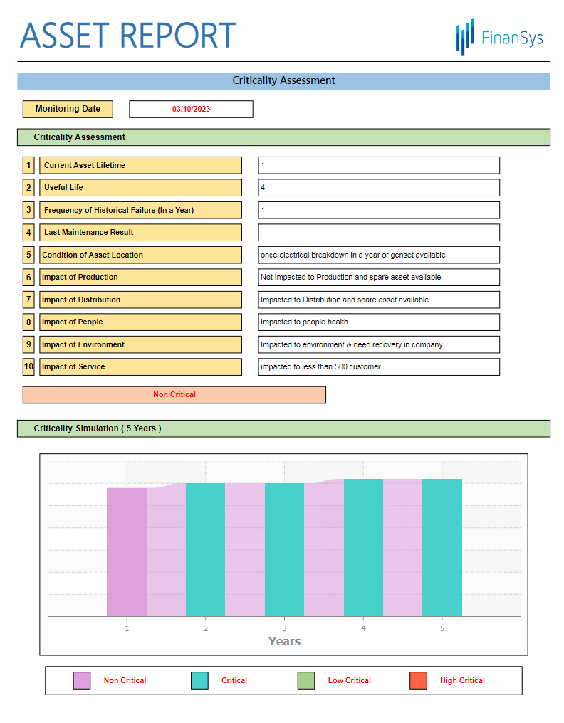Screen dimensions: 564x723
Task: Click the Impact of Environment label
Action: tap(140, 344)
